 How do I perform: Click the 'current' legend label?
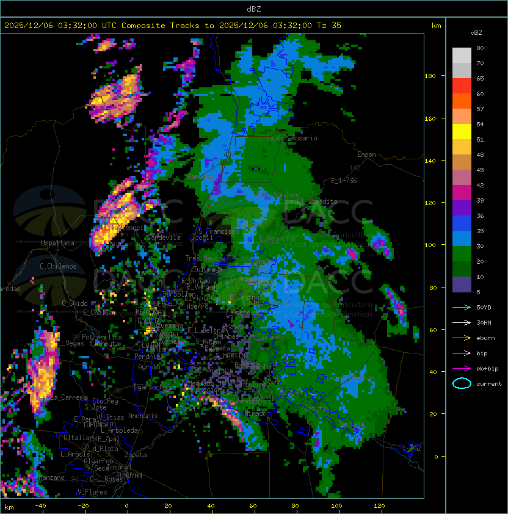tap(489, 384)
